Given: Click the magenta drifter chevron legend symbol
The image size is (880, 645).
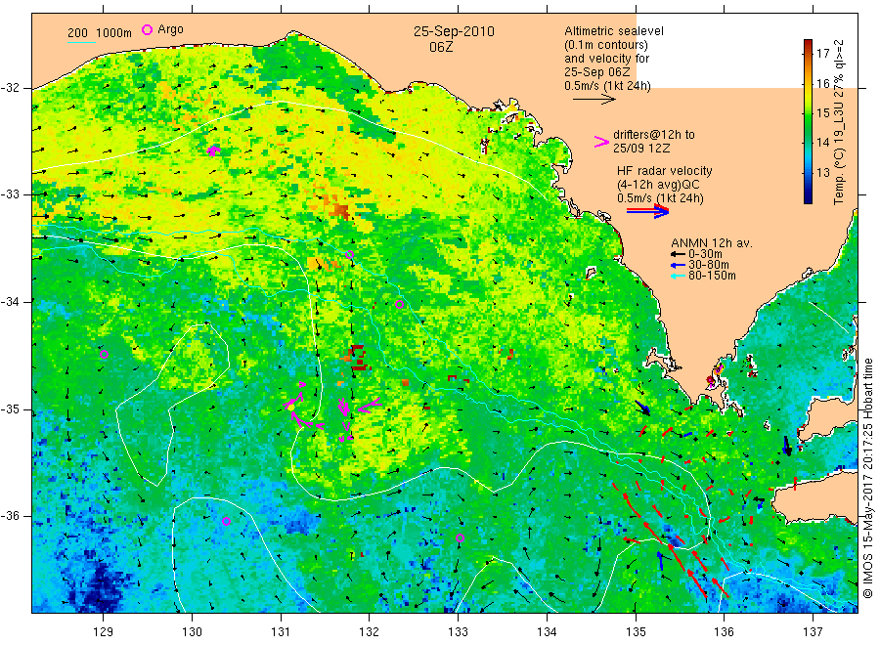Looking at the screenshot, I should (601, 142).
